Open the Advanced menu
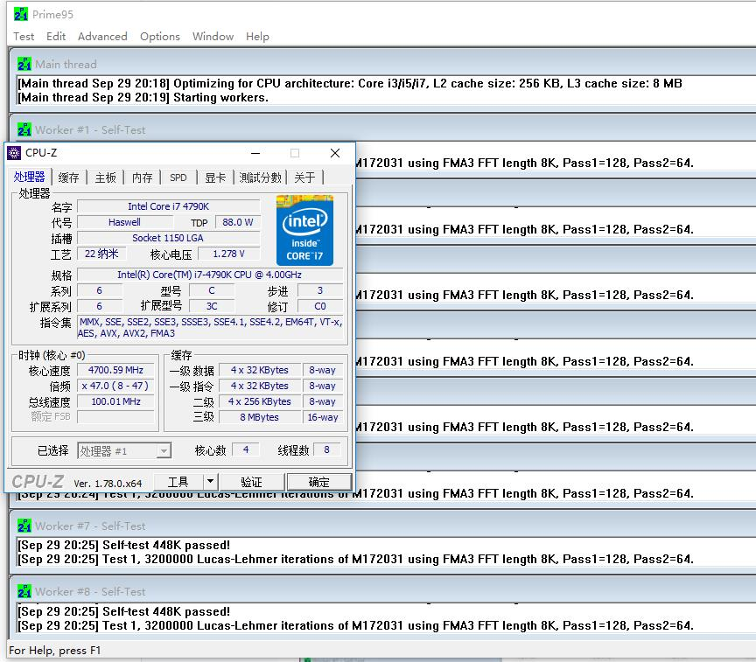The height and width of the screenshot is (662, 756). (x=102, y=37)
